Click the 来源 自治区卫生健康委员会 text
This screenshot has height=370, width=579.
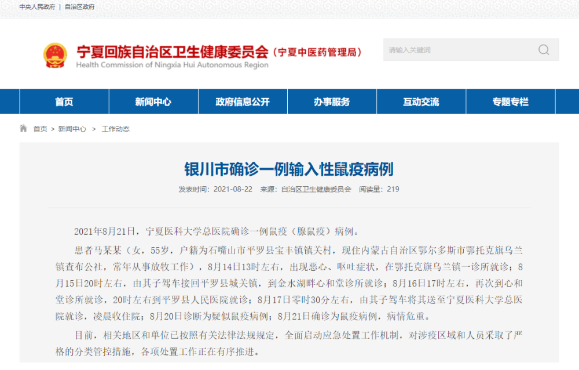coord(306,189)
